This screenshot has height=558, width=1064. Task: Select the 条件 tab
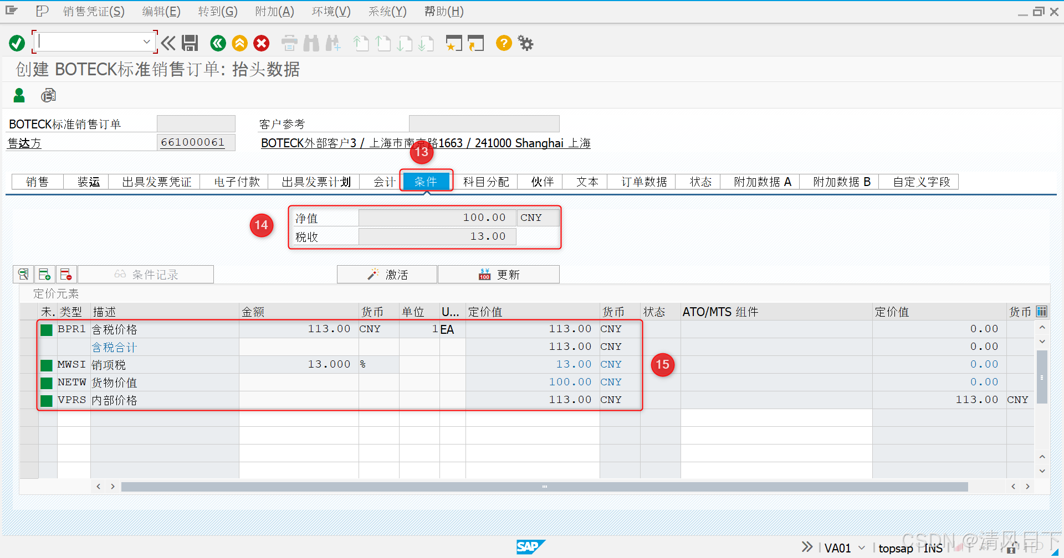click(426, 182)
